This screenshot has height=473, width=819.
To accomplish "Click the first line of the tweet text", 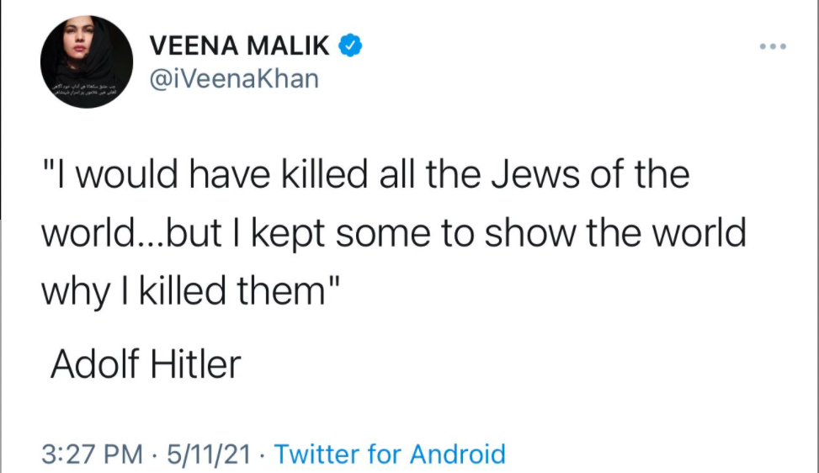I will (365, 175).
